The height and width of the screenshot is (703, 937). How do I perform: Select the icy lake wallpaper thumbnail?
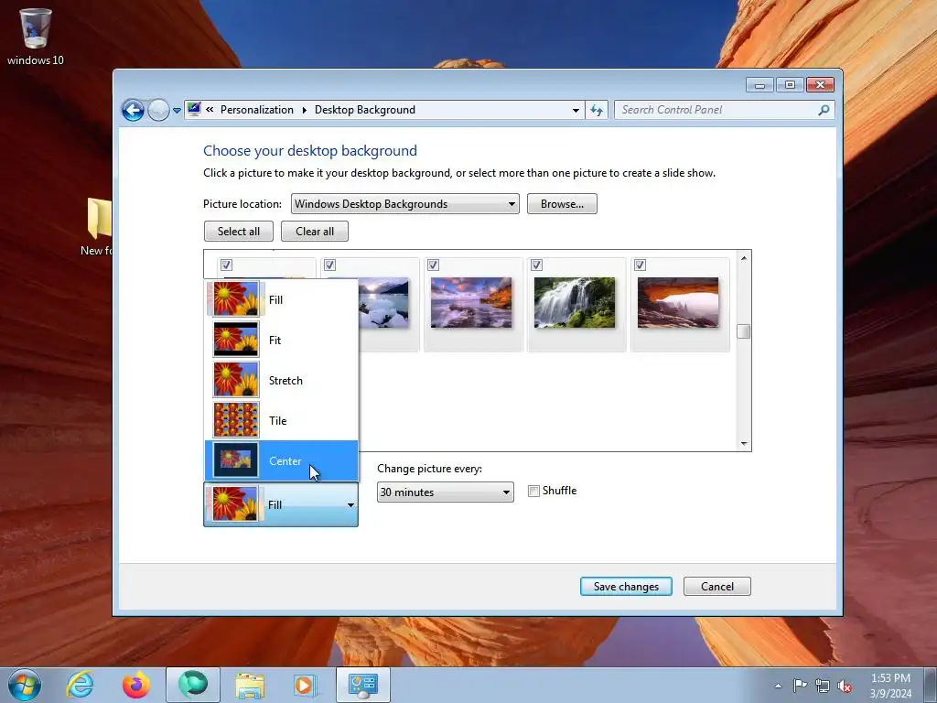(383, 302)
